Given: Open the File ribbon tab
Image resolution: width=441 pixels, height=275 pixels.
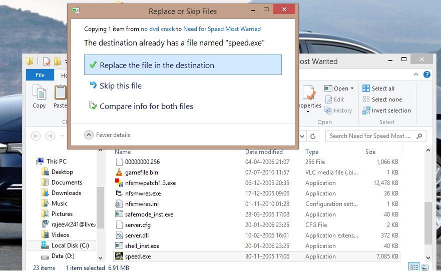Looking at the screenshot, I should tap(40, 75).
